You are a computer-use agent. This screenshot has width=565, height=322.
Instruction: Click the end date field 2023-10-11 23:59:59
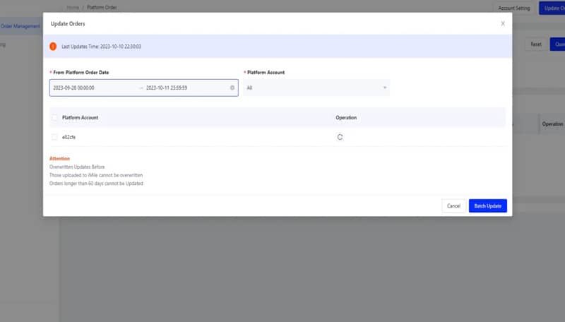[x=167, y=88]
